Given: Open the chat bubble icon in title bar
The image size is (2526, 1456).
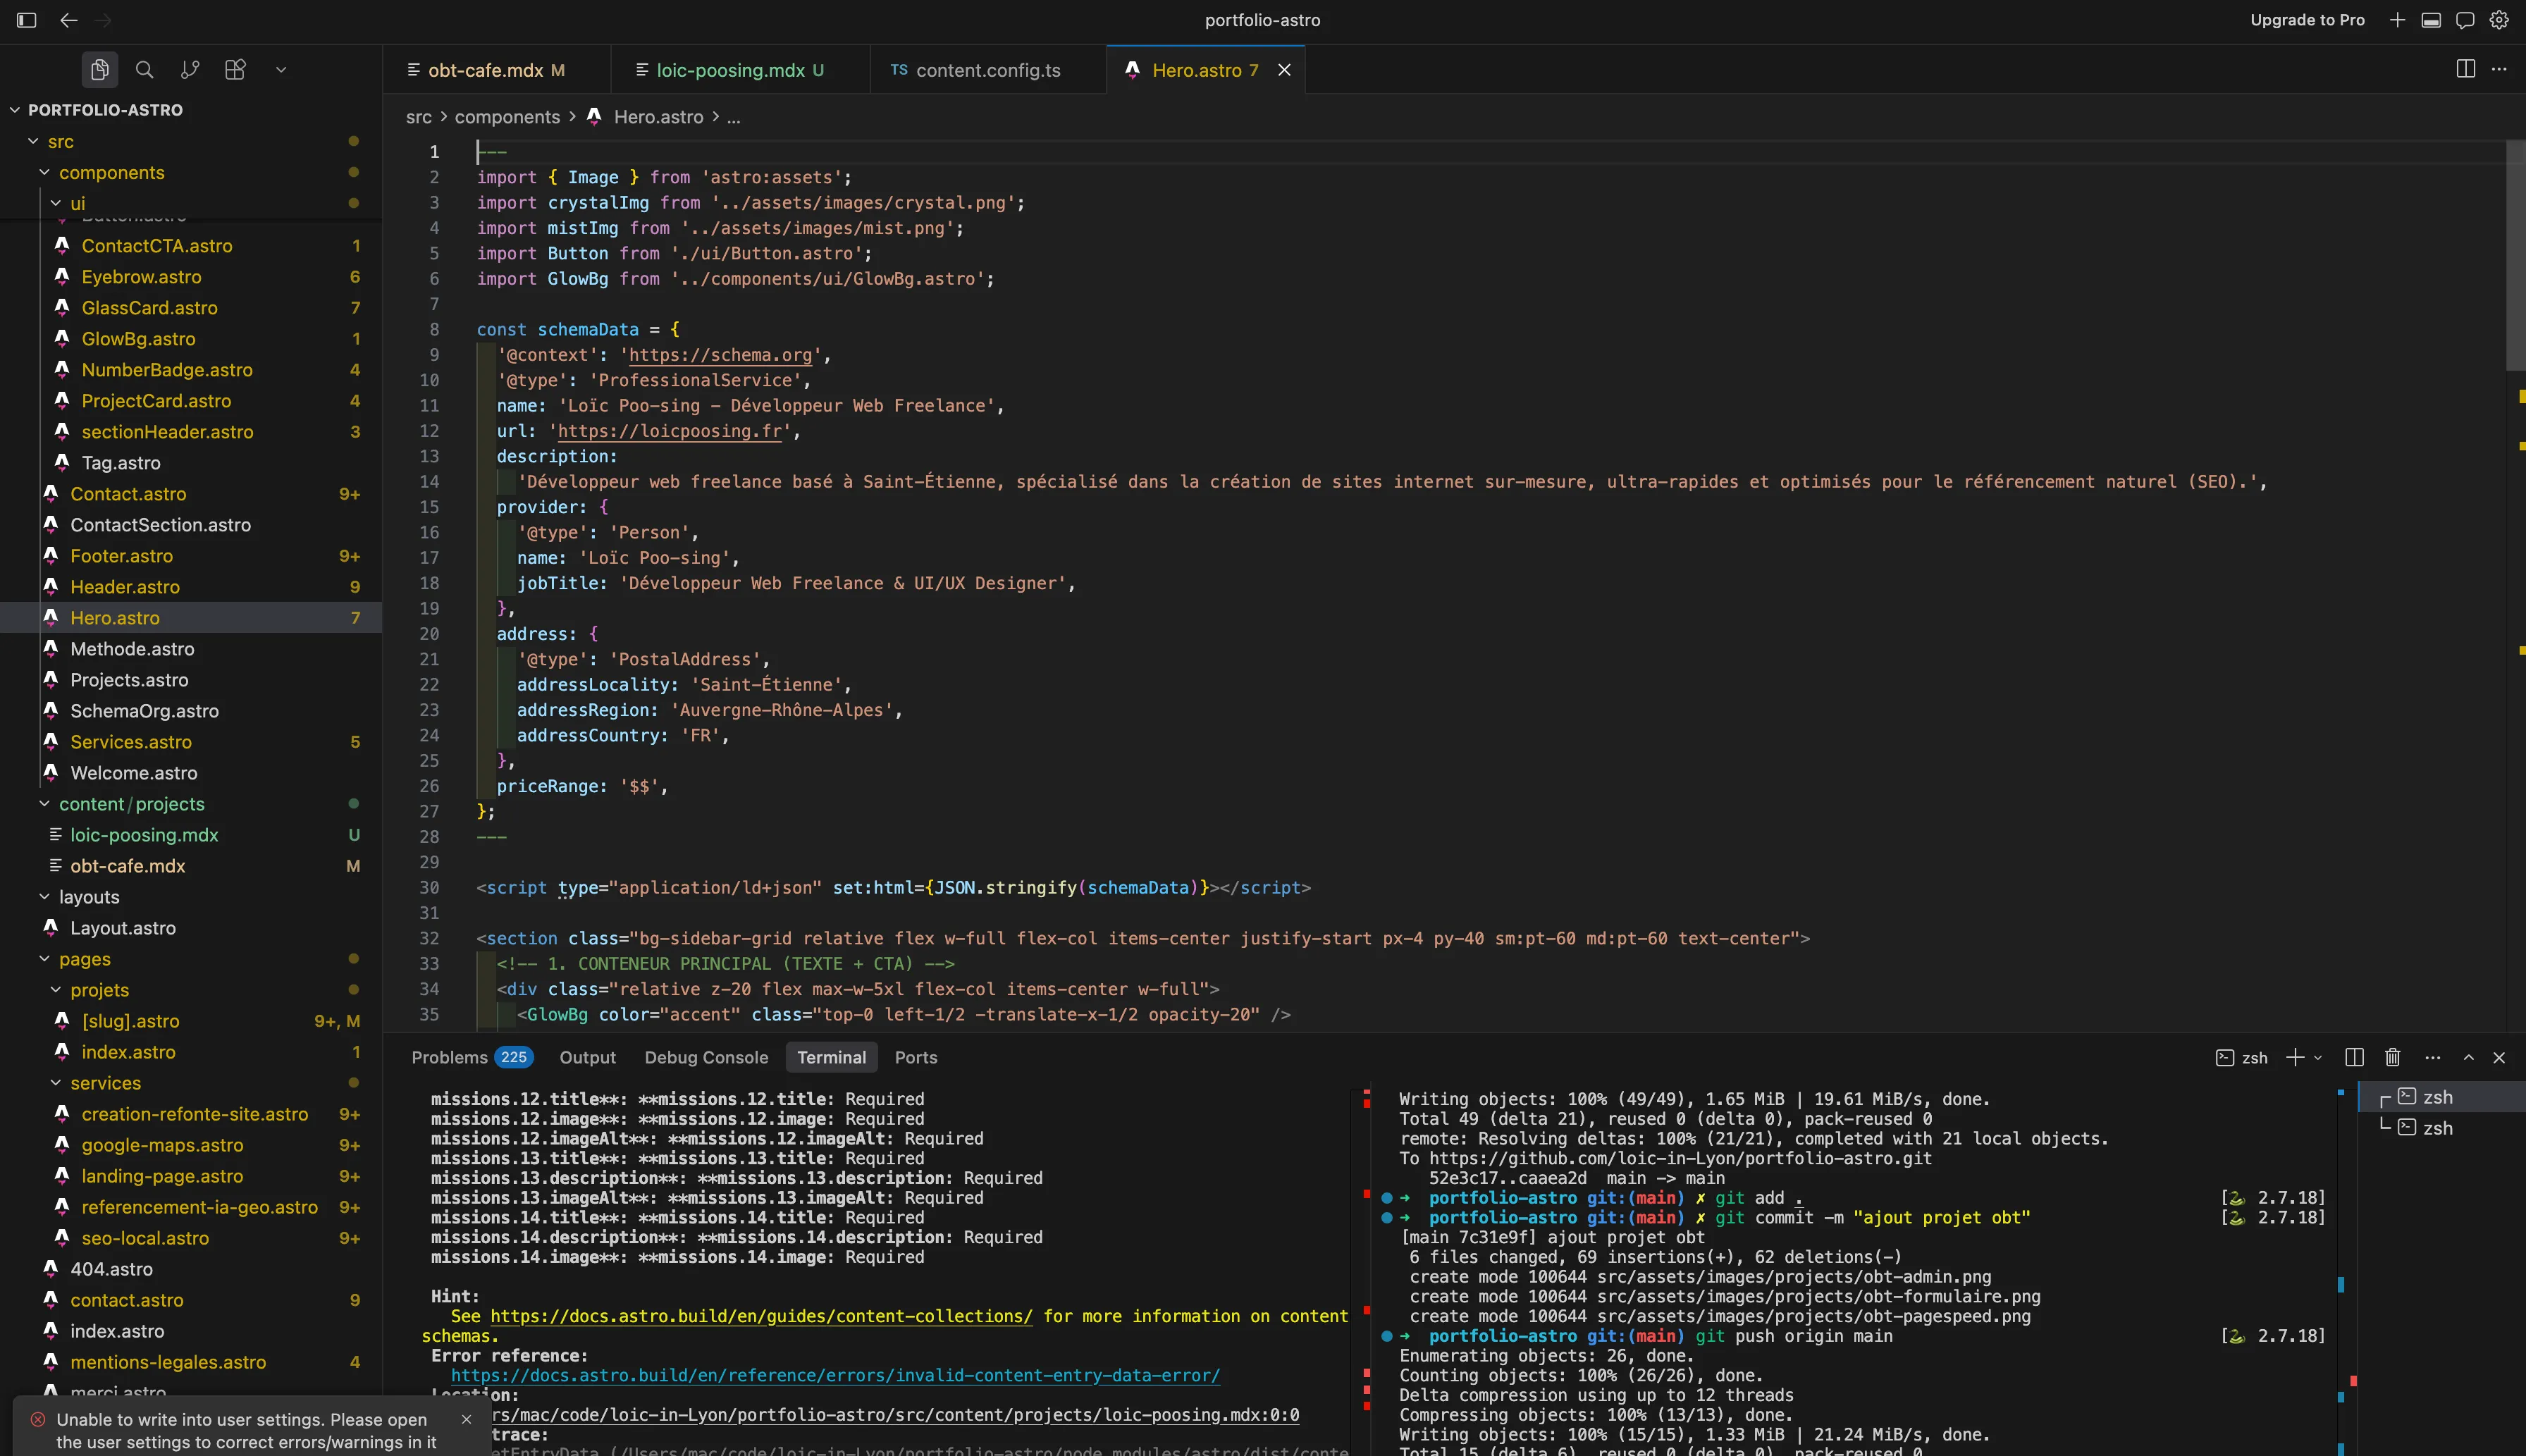Looking at the screenshot, I should [2465, 20].
